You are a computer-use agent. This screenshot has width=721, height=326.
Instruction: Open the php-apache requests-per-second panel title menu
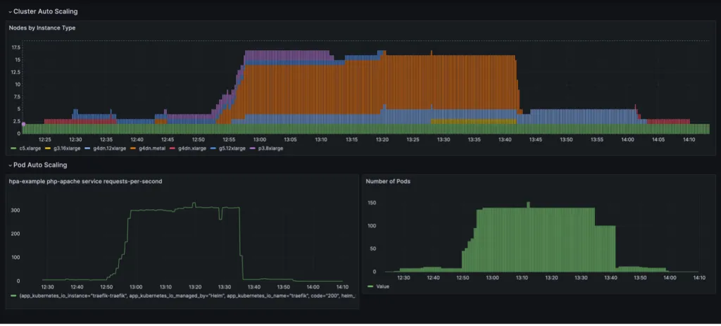click(x=85, y=181)
